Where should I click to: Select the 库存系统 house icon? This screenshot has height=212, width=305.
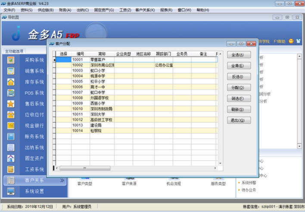[x=11, y=82]
